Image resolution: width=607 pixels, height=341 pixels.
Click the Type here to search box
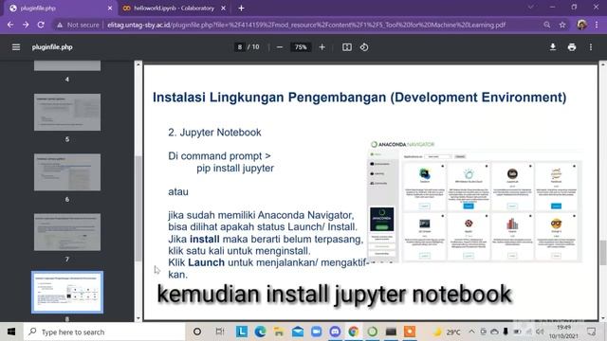pos(104,332)
